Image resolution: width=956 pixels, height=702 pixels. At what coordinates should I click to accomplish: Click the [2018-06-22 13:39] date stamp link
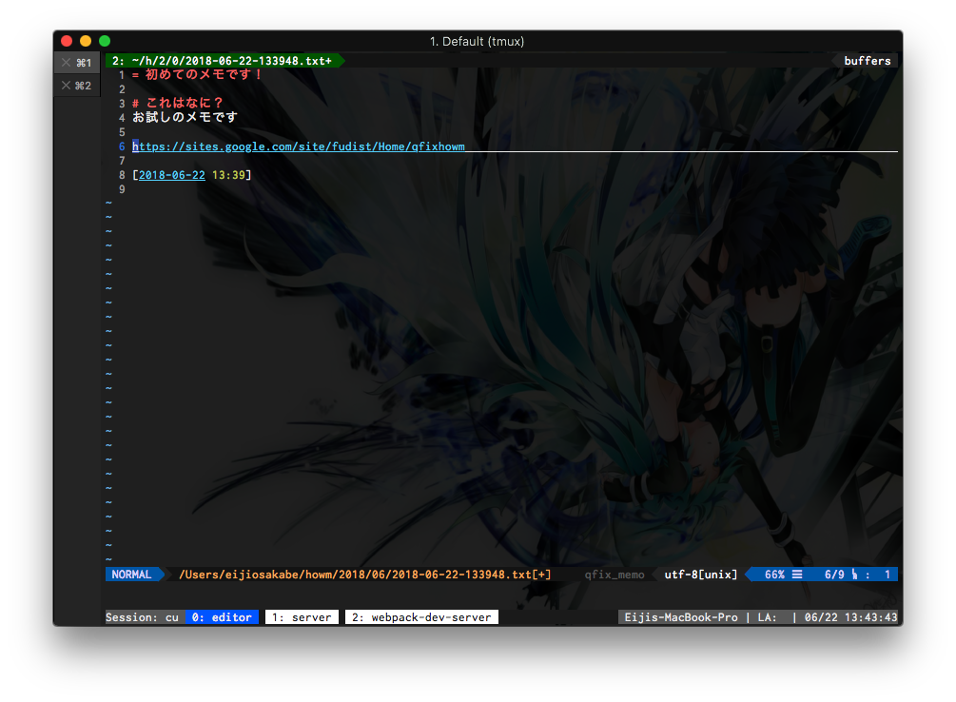(192, 174)
